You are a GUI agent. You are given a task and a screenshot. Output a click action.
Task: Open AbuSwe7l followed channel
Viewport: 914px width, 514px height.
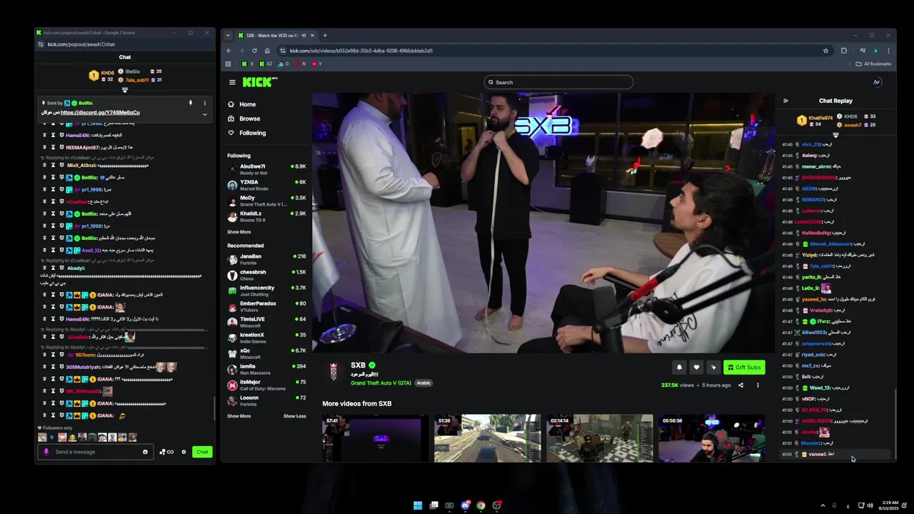[x=267, y=169]
